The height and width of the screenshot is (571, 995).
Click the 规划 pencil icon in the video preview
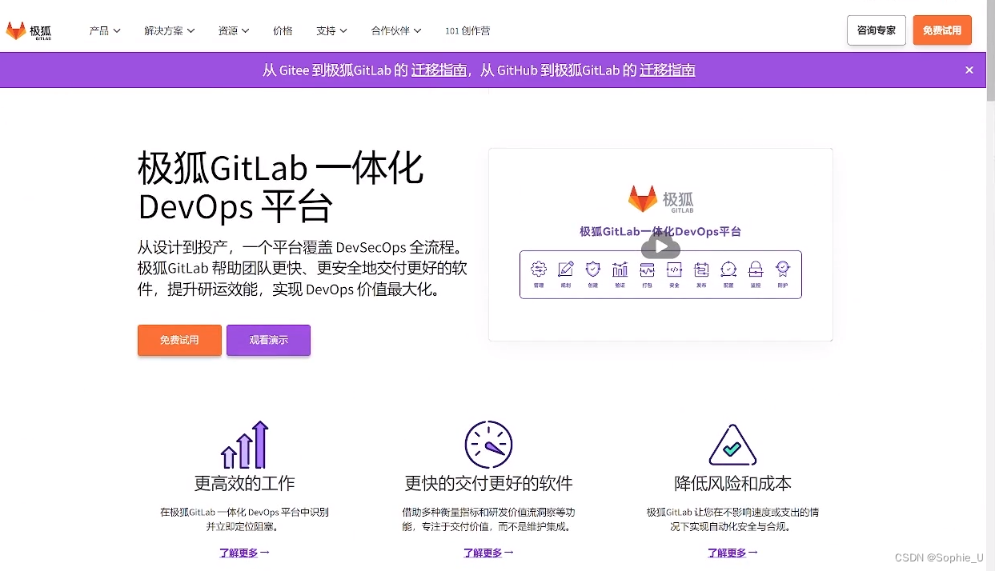point(566,270)
